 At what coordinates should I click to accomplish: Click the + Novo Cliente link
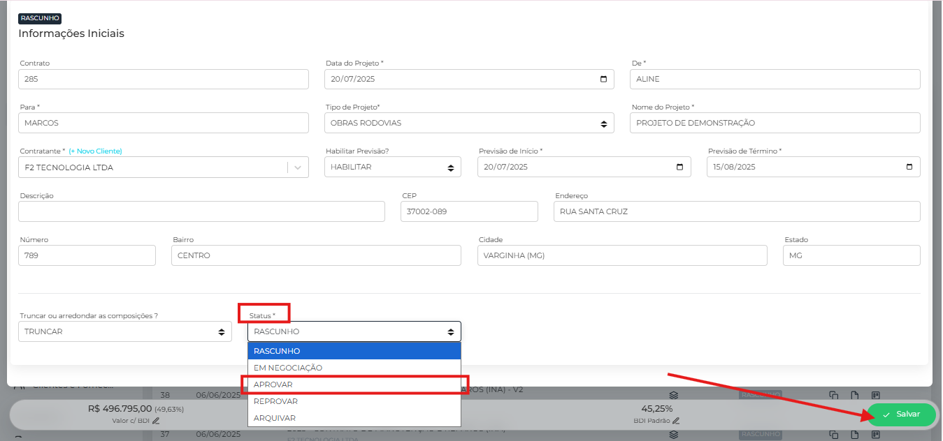[95, 151]
